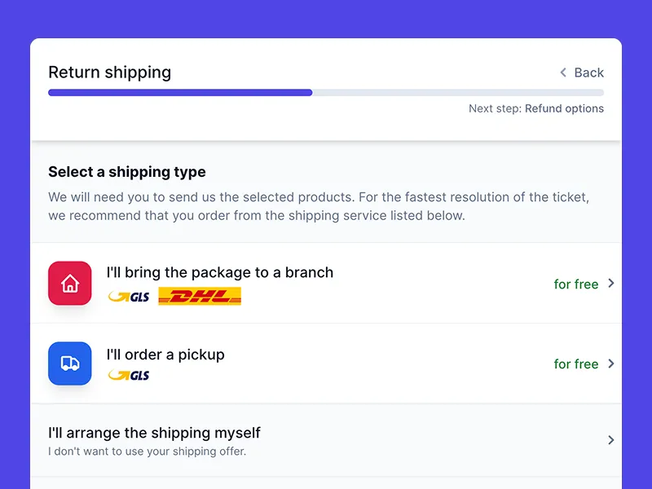Click the house symbol inside red square
The height and width of the screenshot is (489, 652).
click(x=69, y=283)
